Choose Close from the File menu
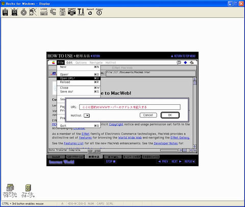 tap(79, 88)
